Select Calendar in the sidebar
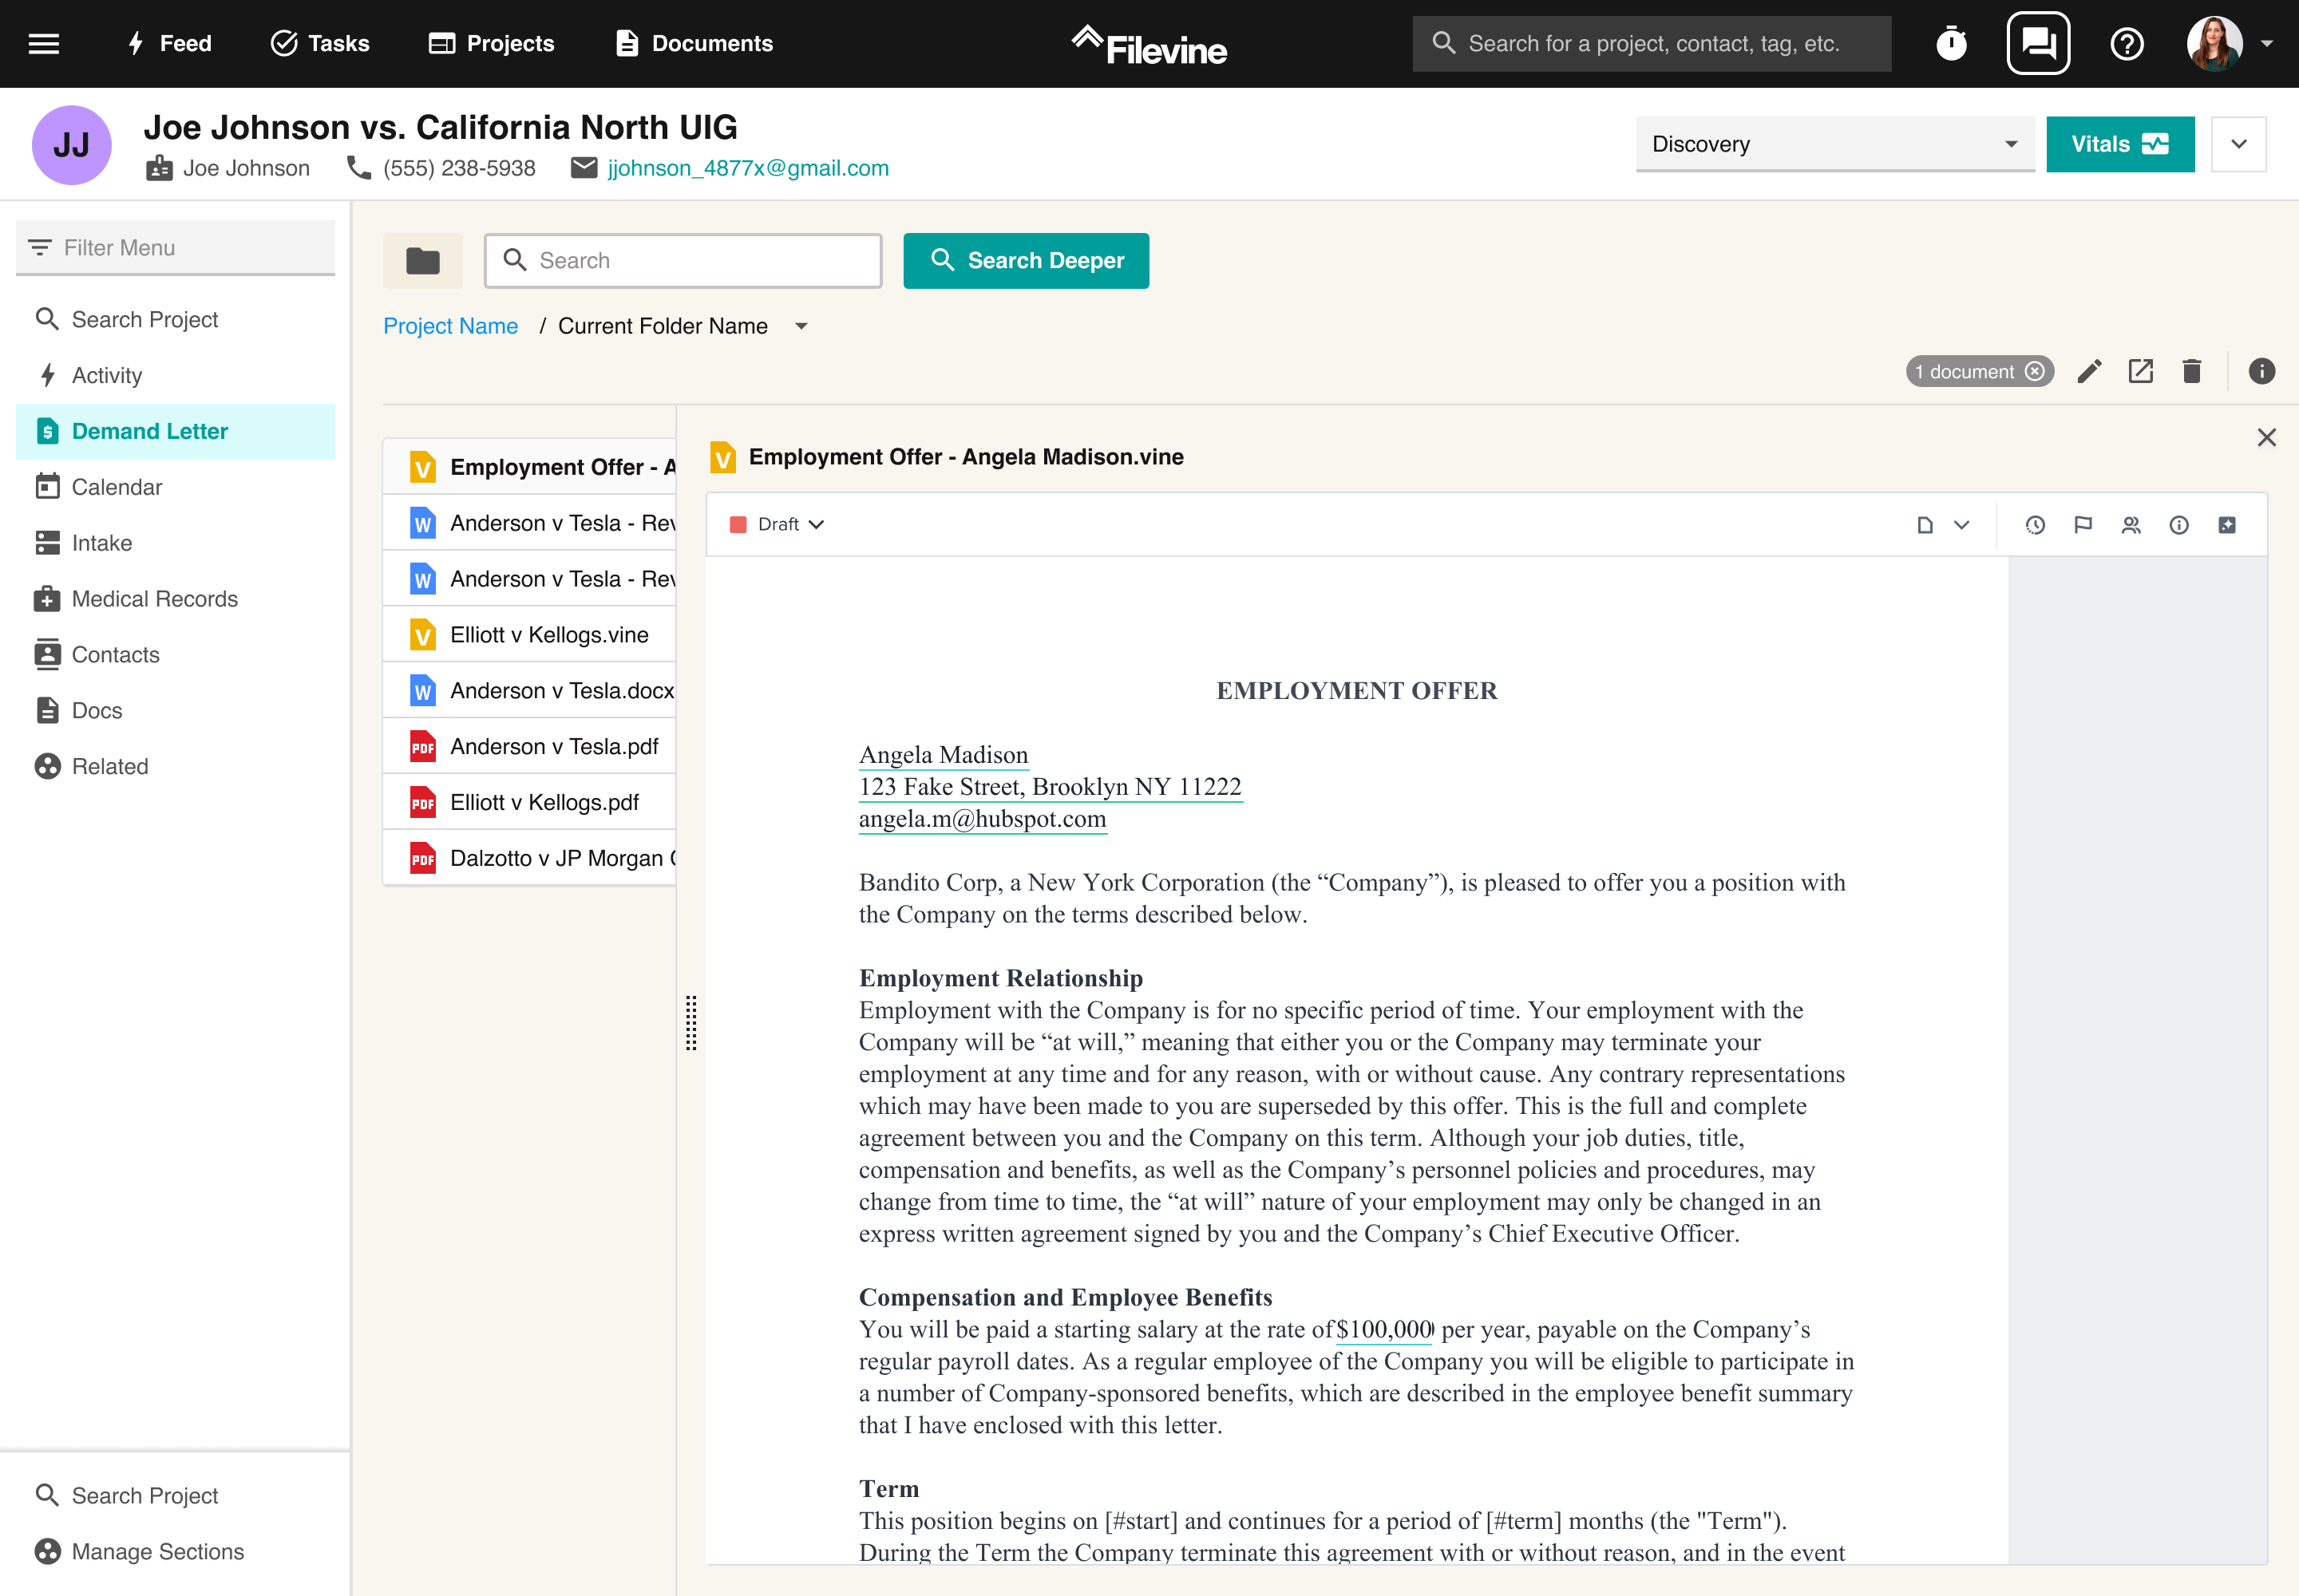Image resolution: width=2299 pixels, height=1596 pixels. point(176,487)
